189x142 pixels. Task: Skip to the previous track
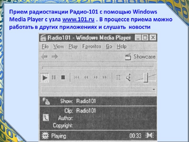76,78
